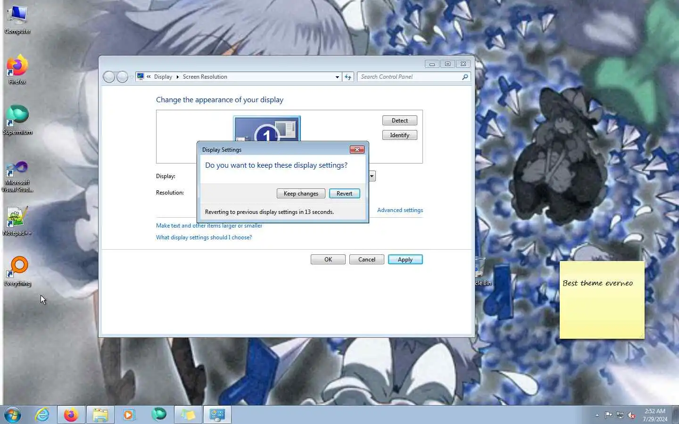The height and width of the screenshot is (424, 679).
Task: Open the Windows Start menu orb
Action: pos(13,415)
